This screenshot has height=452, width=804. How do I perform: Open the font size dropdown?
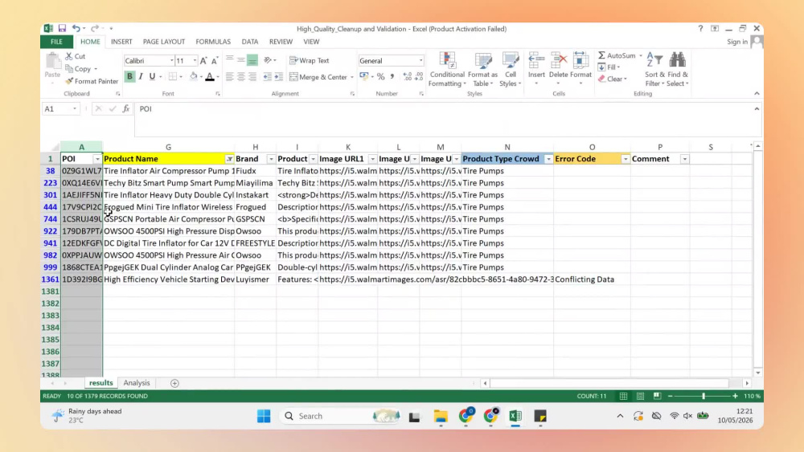(x=195, y=61)
